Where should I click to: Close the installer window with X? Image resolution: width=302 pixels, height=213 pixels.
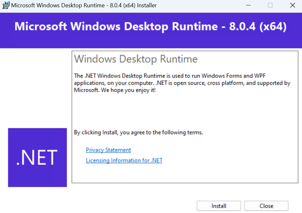[x=293, y=5]
